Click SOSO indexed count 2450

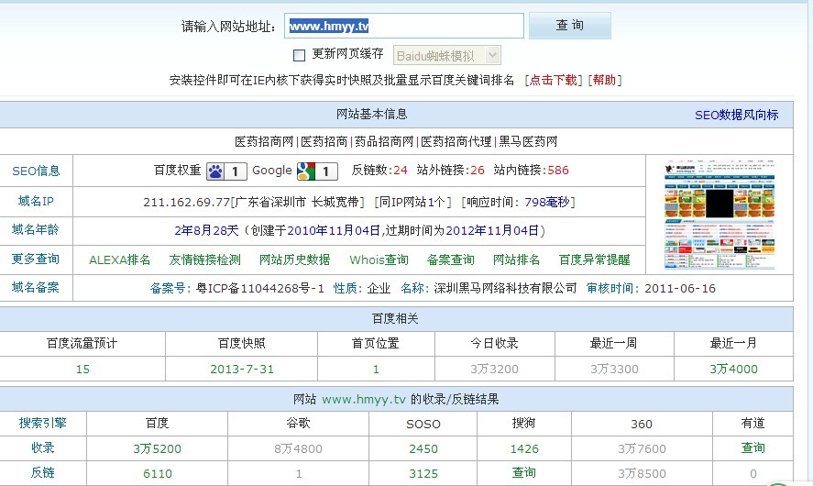click(423, 449)
